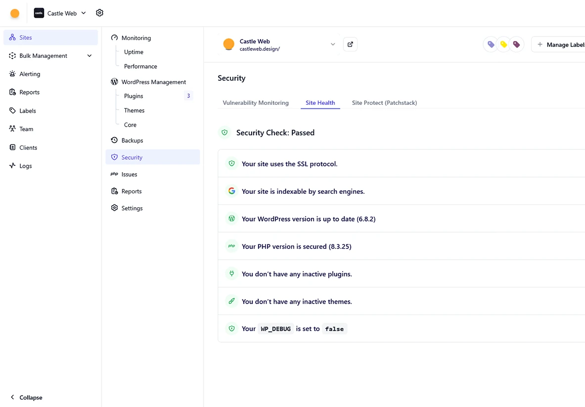Open the PHP Issues section
This screenshot has height=407, width=585.
[129, 174]
